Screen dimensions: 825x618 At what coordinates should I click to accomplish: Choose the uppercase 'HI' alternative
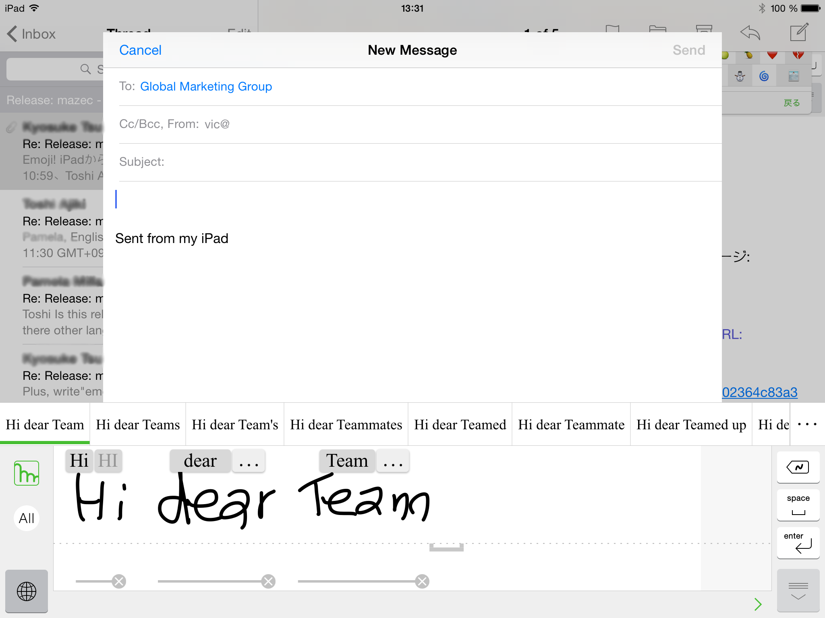click(108, 461)
